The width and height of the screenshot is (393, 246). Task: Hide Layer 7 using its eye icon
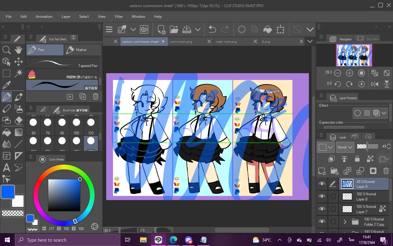pyautogui.click(x=322, y=209)
